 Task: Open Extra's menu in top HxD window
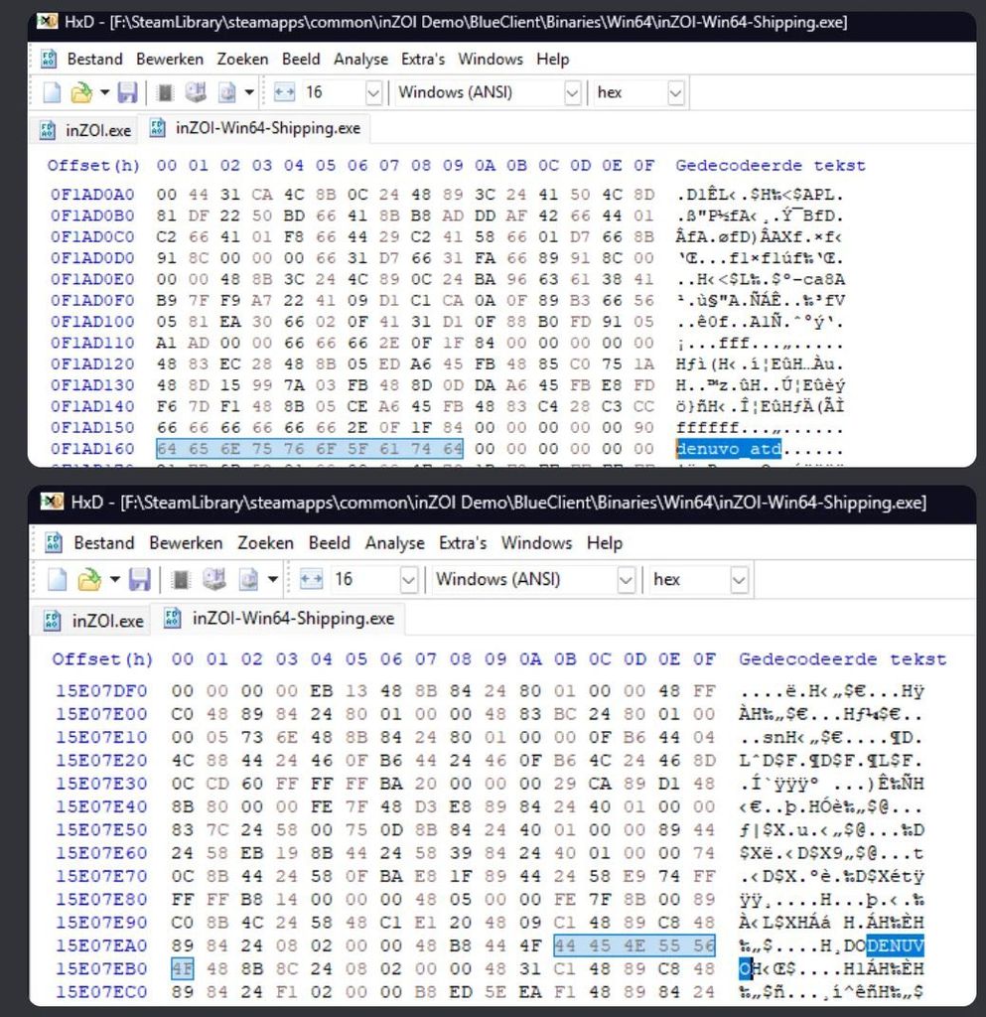[x=423, y=59]
